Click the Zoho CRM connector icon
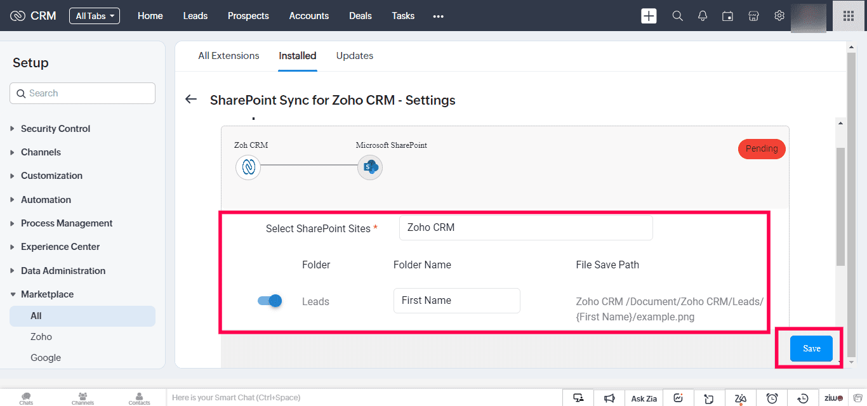The width and height of the screenshot is (867, 406). (248, 167)
